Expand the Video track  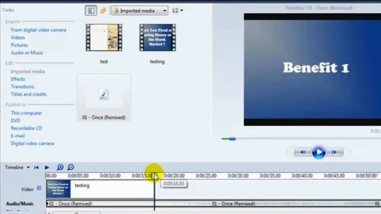(x=39, y=188)
